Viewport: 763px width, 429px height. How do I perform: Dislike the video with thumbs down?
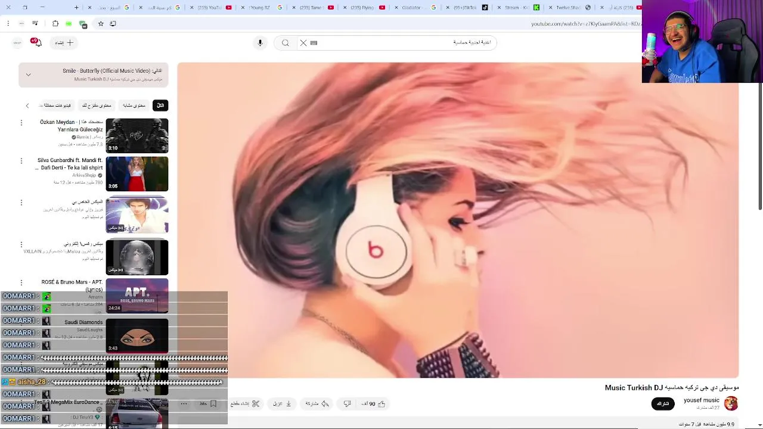347,403
